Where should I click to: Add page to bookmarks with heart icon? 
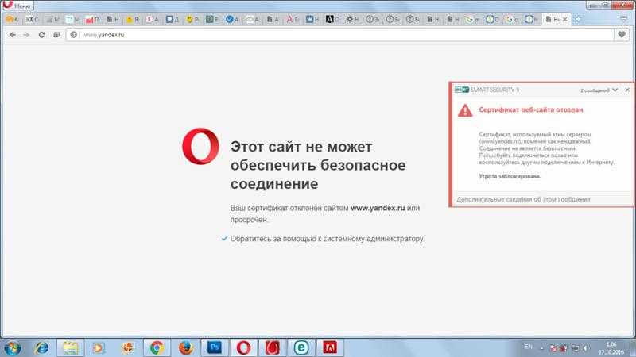click(x=622, y=35)
